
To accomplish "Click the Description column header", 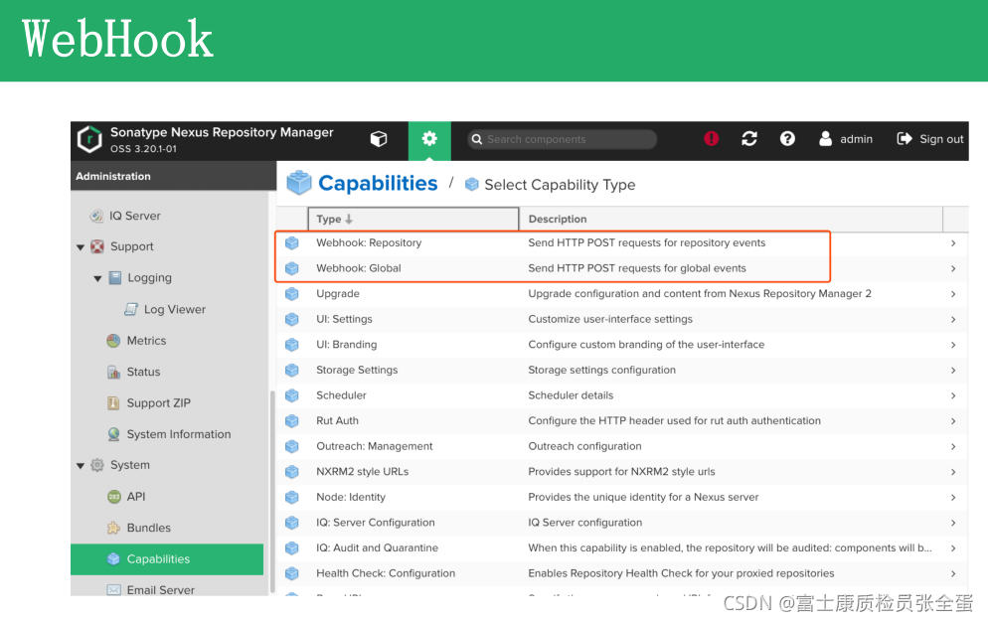I will [731, 219].
